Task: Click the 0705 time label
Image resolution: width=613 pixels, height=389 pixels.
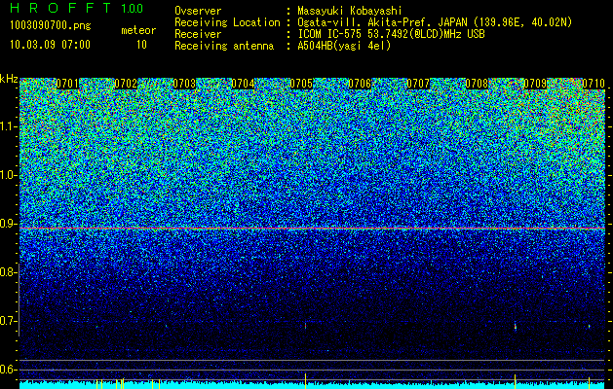Action: pyautogui.click(x=301, y=84)
